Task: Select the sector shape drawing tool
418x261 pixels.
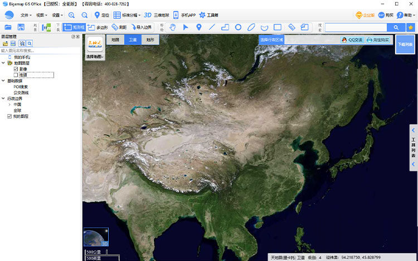Action: pos(264,28)
